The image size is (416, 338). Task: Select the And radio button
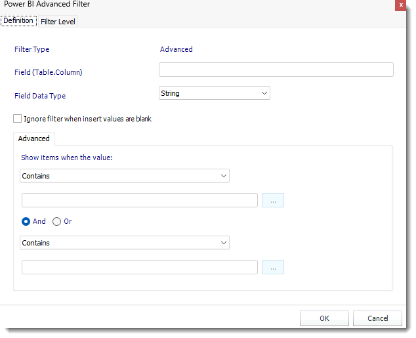26,221
